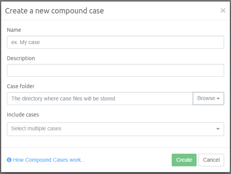Click into the Description text field
The height and width of the screenshot is (174, 231).
(115, 70)
